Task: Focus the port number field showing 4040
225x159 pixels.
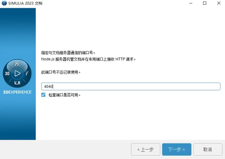Action: [x=131, y=86]
